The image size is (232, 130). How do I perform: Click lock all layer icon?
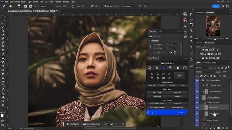click(x=215, y=76)
